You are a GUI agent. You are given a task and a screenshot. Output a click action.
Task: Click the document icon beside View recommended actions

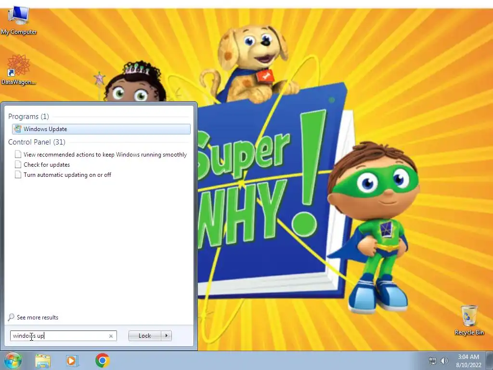(18, 154)
